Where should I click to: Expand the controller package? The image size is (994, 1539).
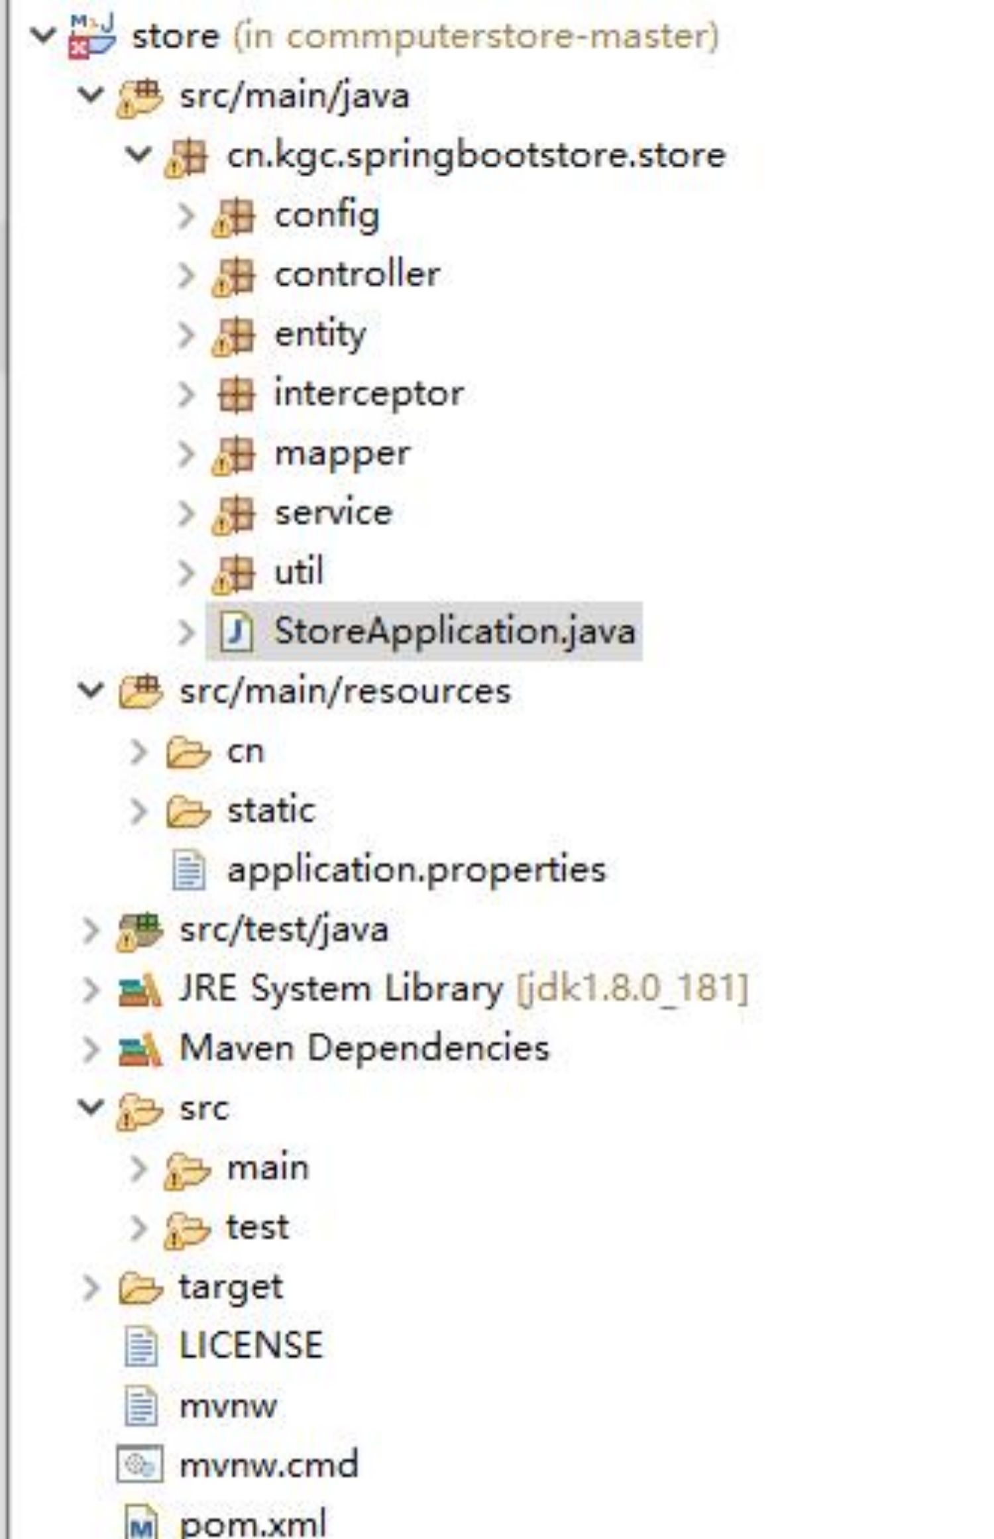(x=187, y=276)
